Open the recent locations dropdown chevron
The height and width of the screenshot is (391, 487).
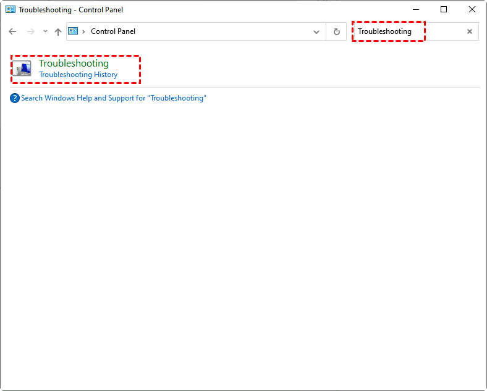[45, 31]
